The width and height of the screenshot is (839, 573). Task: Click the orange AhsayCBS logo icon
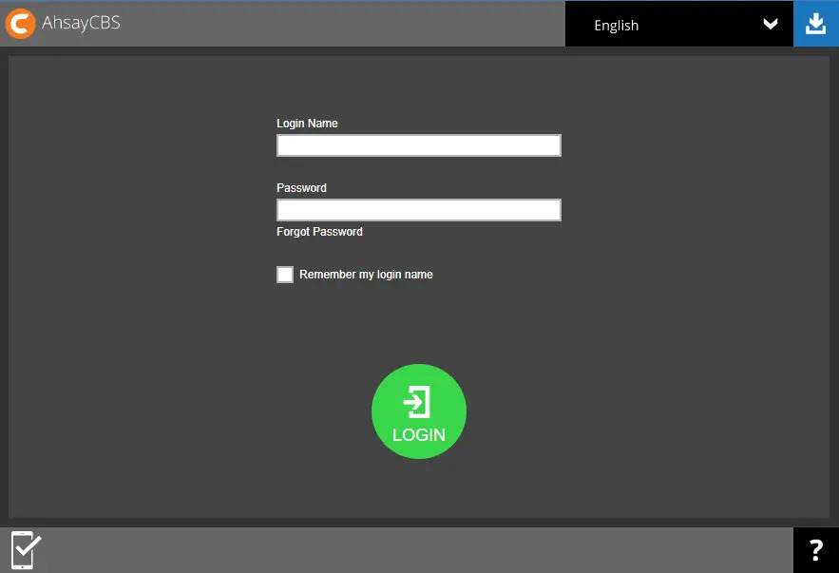20,24
